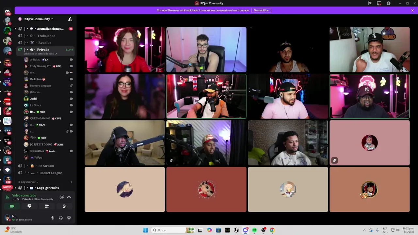Screen dimensions: 418x235
Task: Expand the Logs-generales channel arrow
Action: click(x=15, y=188)
